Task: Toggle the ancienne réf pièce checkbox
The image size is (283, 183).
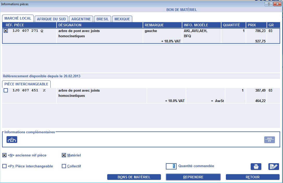Action: pos(4,155)
